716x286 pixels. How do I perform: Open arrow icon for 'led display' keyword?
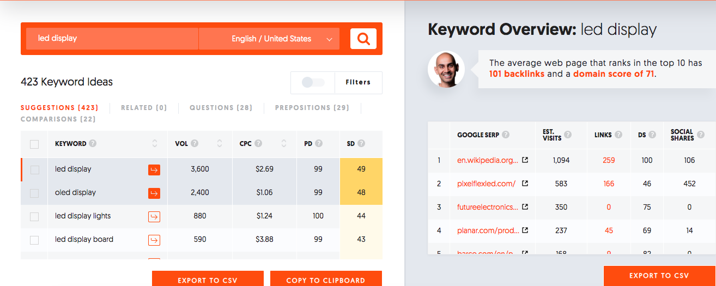tap(154, 170)
